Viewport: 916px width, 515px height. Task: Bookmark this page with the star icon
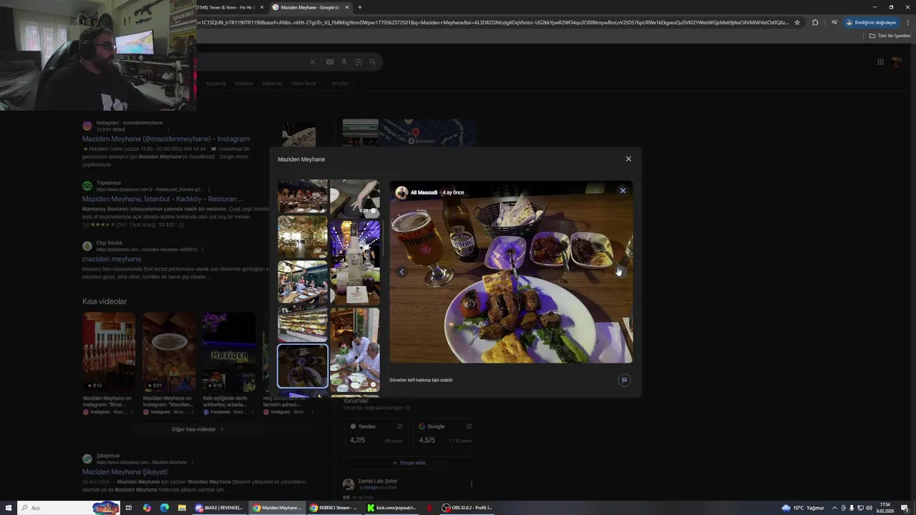[797, 22]
